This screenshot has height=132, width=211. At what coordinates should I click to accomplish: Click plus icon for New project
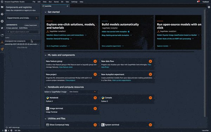point(95,74)
